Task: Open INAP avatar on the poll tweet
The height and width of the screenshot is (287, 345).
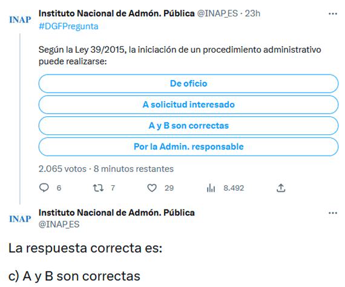Action: tap(20, 20)
